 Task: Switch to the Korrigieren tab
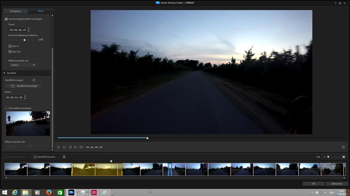[x=16, y=11]
